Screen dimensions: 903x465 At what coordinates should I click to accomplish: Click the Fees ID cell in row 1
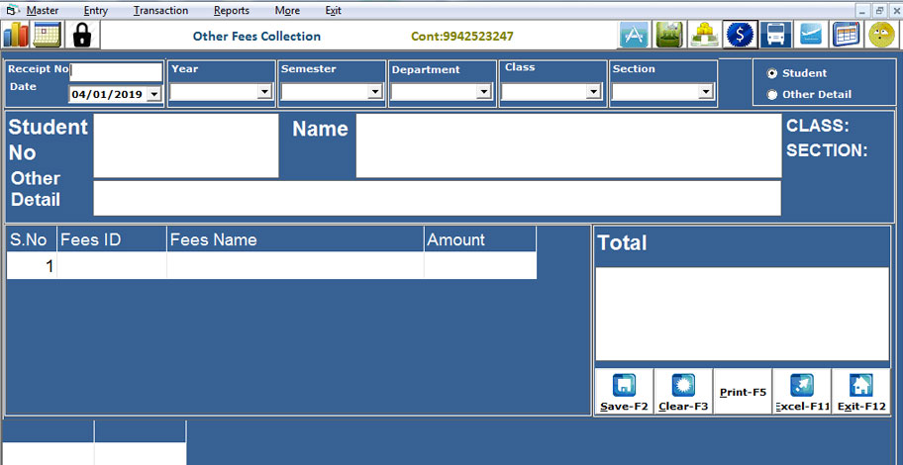pos(112,265)
